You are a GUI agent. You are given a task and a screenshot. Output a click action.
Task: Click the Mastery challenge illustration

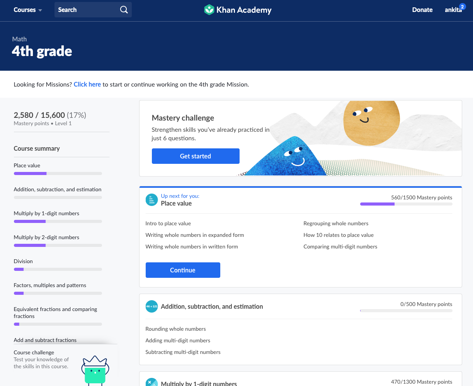click(350, 138)
